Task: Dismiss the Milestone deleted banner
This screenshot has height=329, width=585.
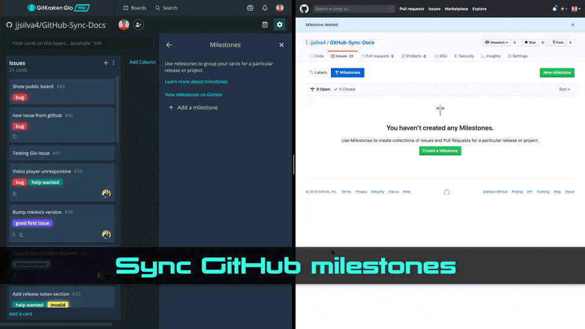Action: pyautogui.click(x=573, y=24)
